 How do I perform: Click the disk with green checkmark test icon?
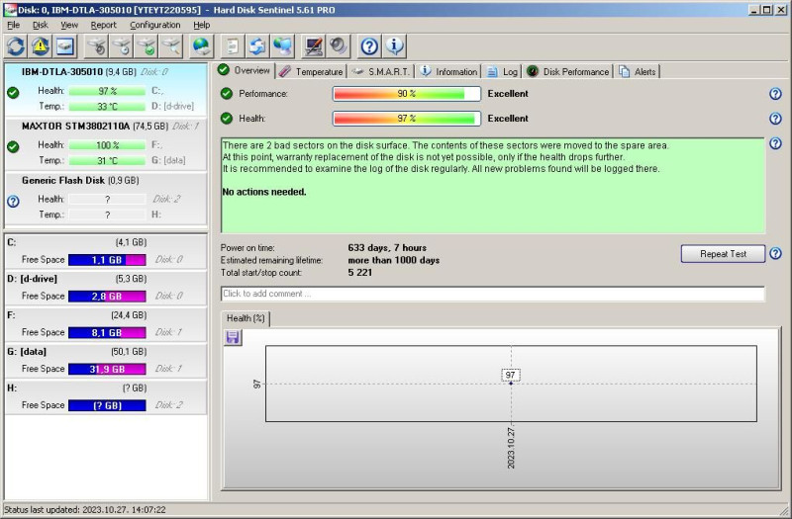pyautogui.click(x=146, y=46)
